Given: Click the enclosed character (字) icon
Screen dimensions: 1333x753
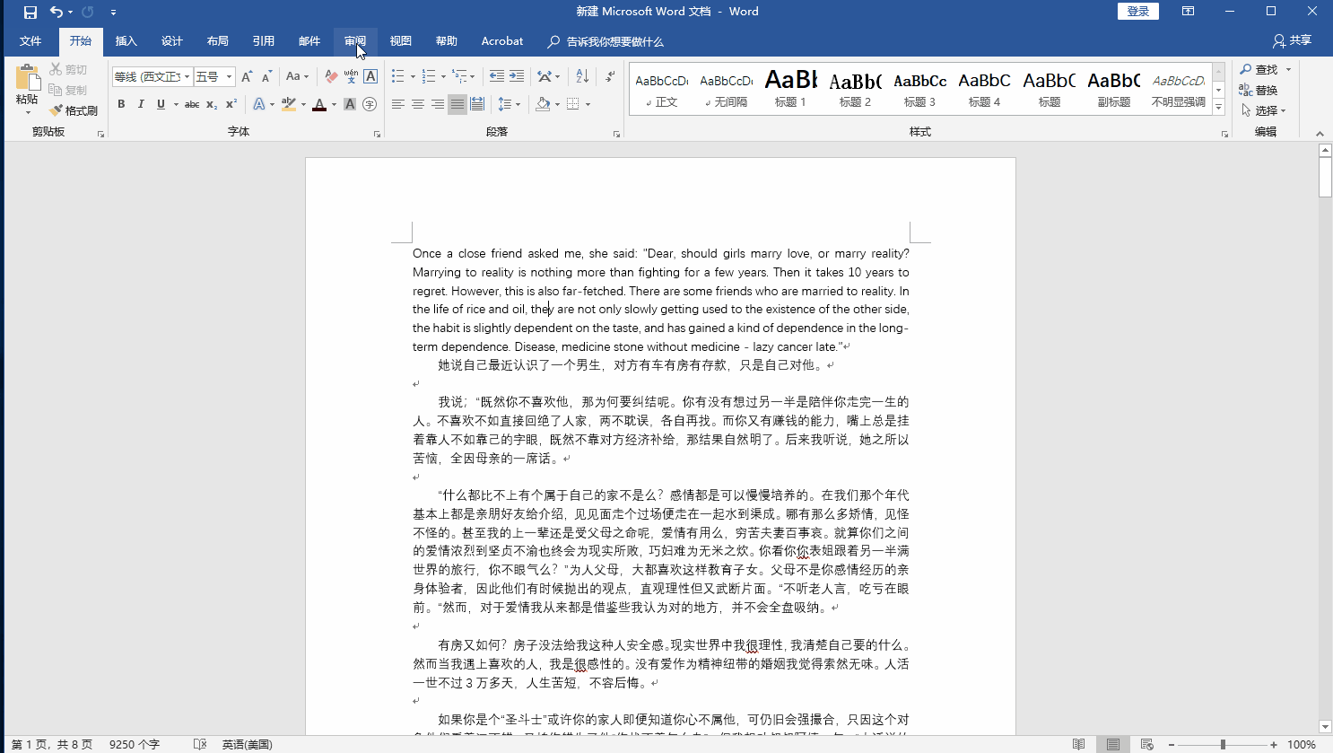Looking at the screenshot, I should click(370, 104).
